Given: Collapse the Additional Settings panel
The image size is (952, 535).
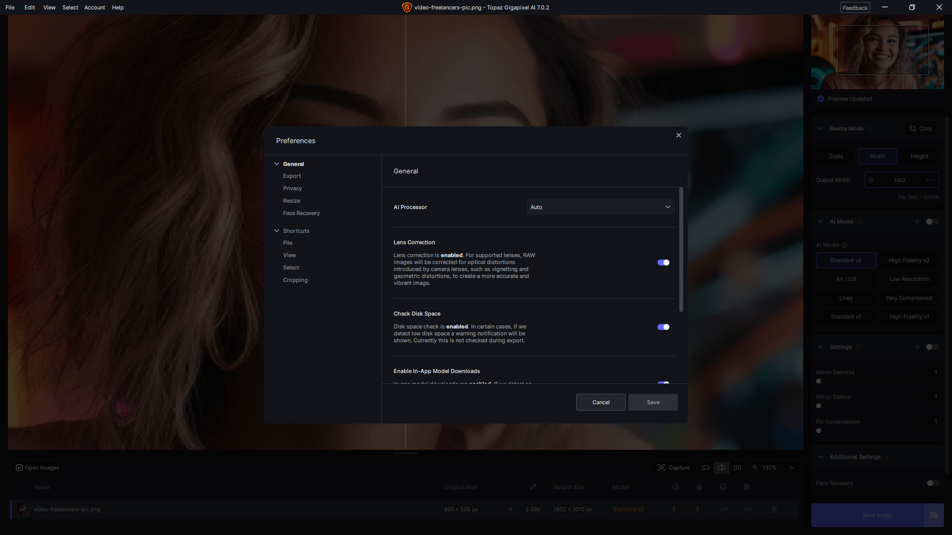Looking at the screenshot, I should pos(821,457).
